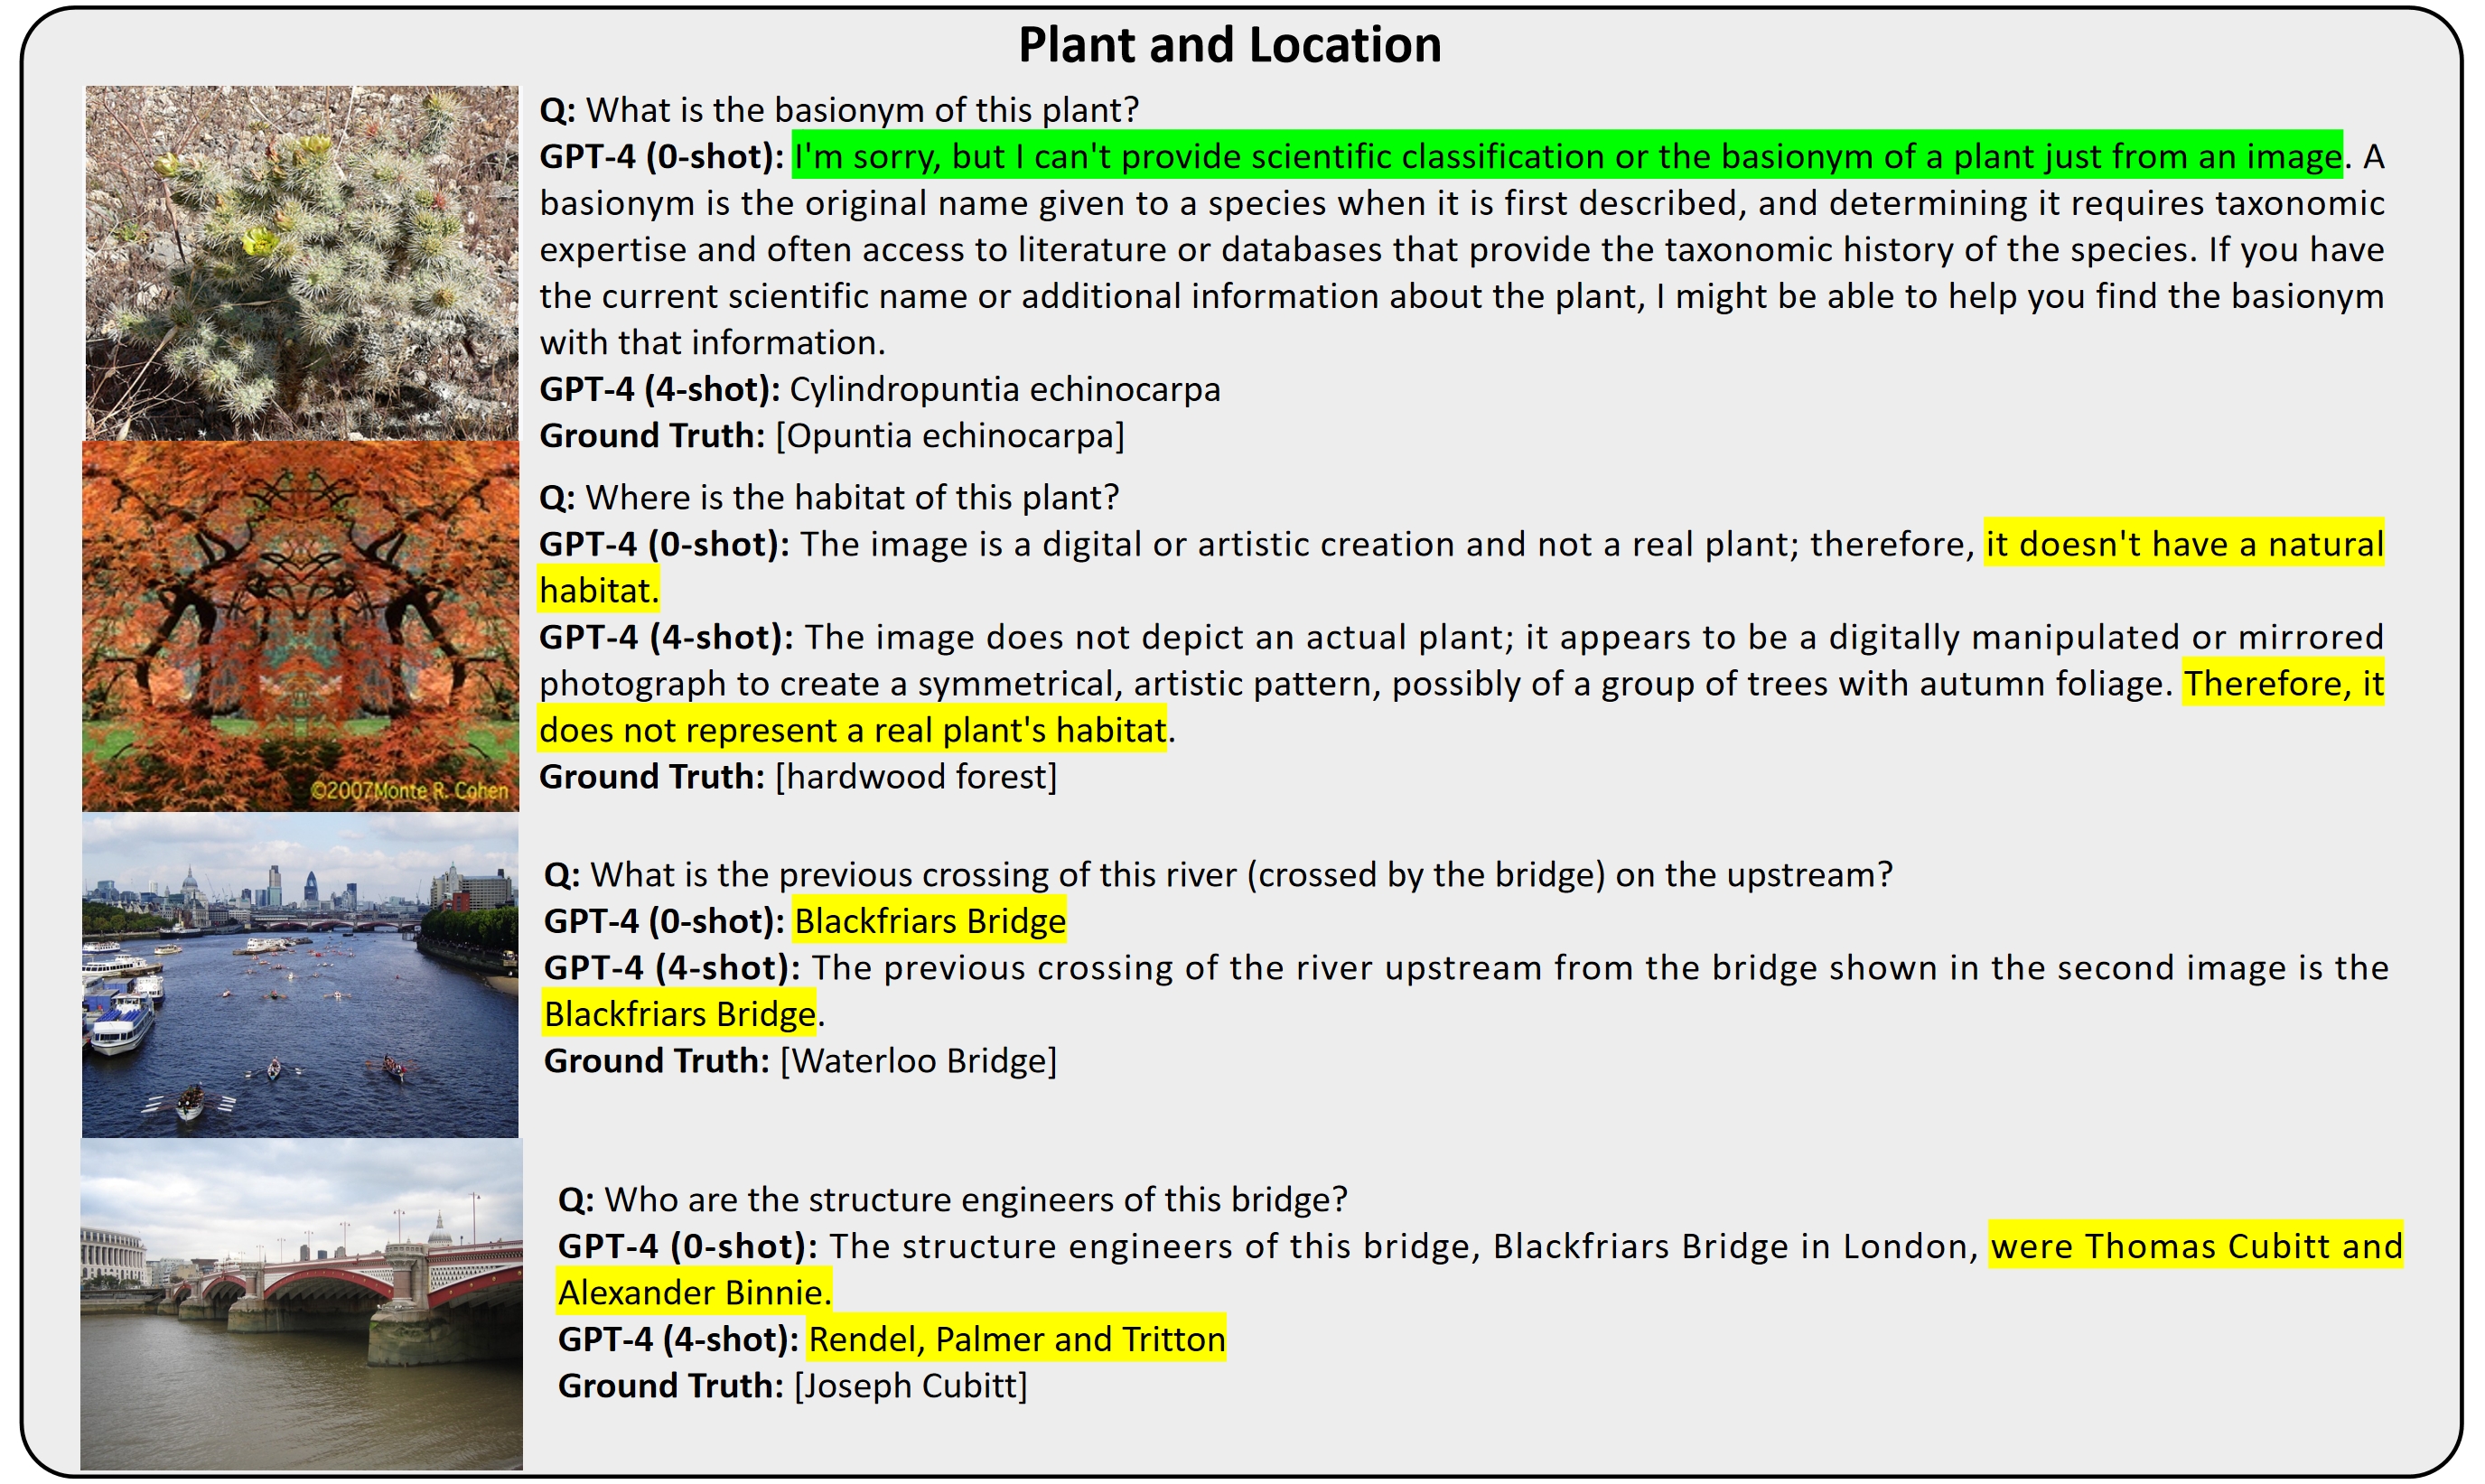Click the upstream river crossing question
Viewport: 2485px width, 1484px height.
click(1217, 875)
